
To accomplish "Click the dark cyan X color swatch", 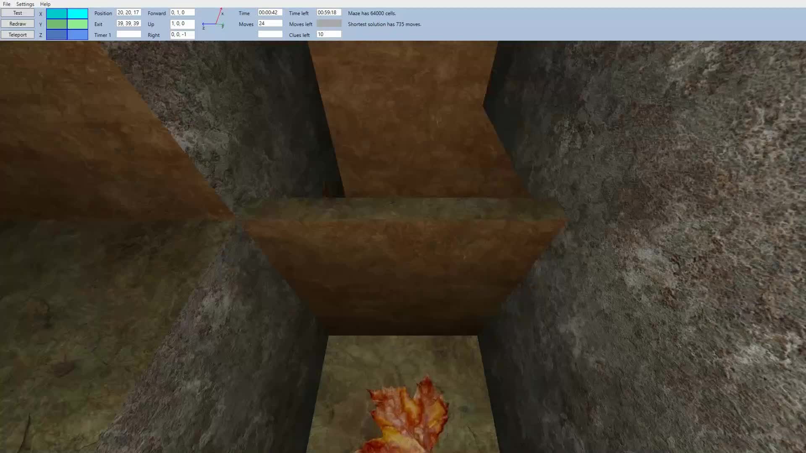I will pyautogui.click(x=57, y=13).
